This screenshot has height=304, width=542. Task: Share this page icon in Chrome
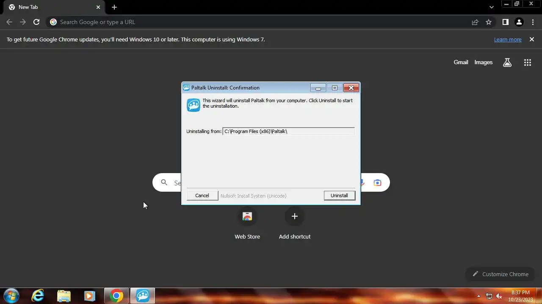(475, 22)
